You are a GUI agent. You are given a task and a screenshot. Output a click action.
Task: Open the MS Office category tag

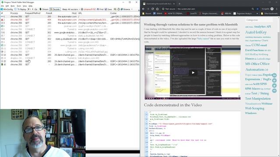(x=252, y=64)
